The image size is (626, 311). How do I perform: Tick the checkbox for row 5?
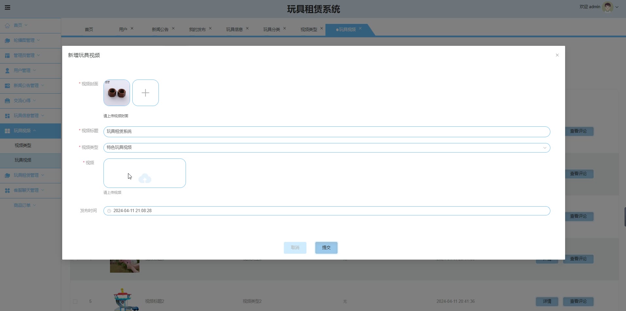(x=75, y=302)
